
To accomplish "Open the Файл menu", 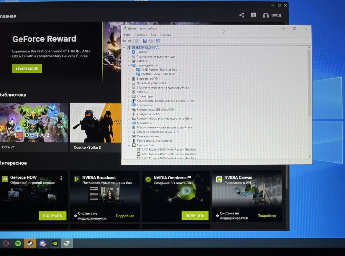I will click(127, 35).
